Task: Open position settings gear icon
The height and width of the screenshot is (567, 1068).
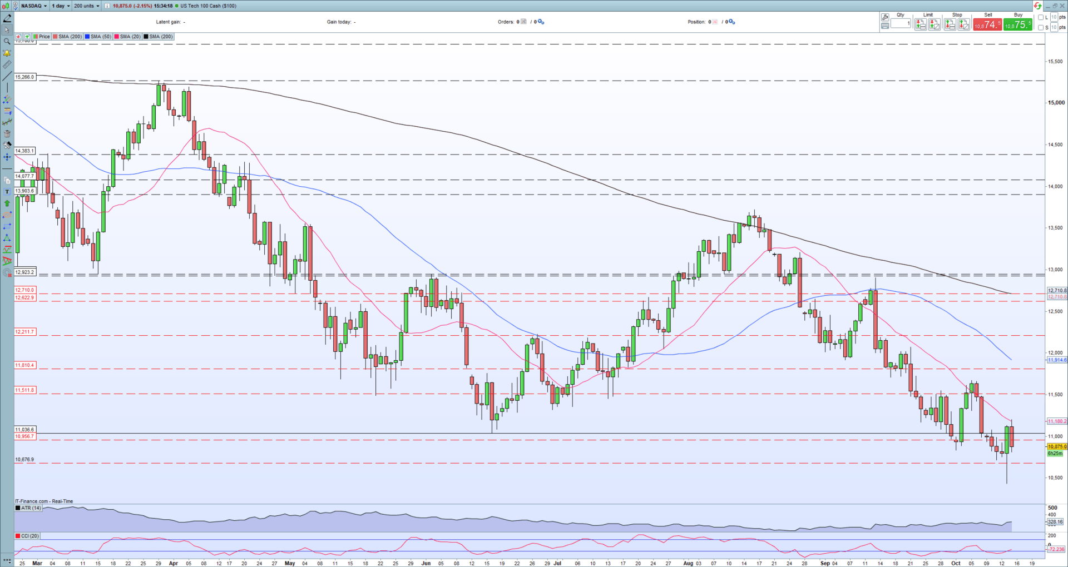Action: click(x=731, y=22)
